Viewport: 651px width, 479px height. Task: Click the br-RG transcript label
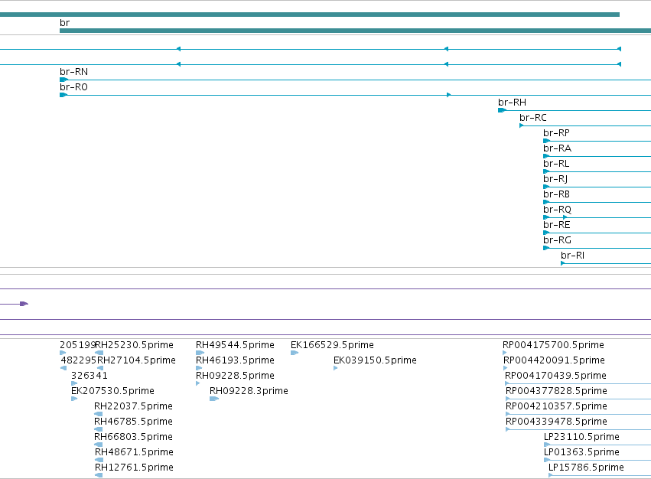click(x=557, y=240)
